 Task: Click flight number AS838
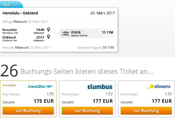pyautogui.click(x=76, y=32)
